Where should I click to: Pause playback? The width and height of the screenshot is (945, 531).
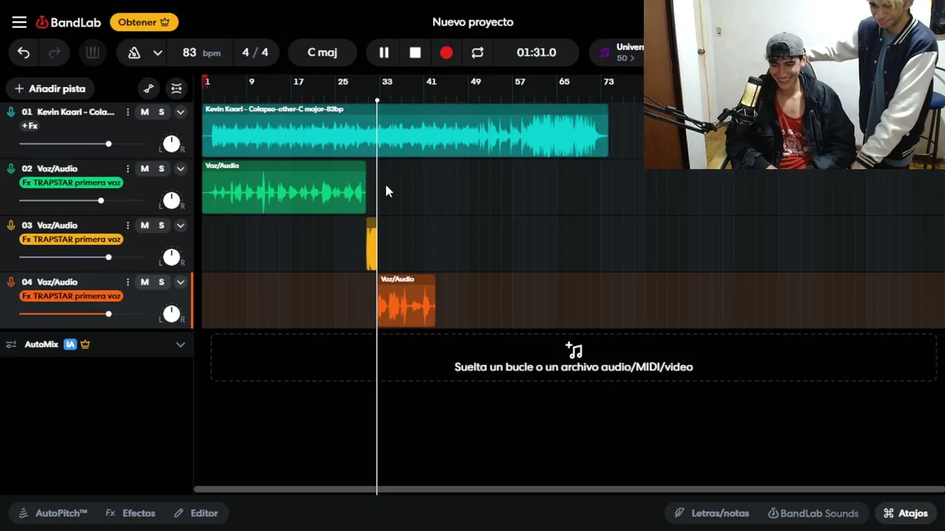(x=384, y=52)
